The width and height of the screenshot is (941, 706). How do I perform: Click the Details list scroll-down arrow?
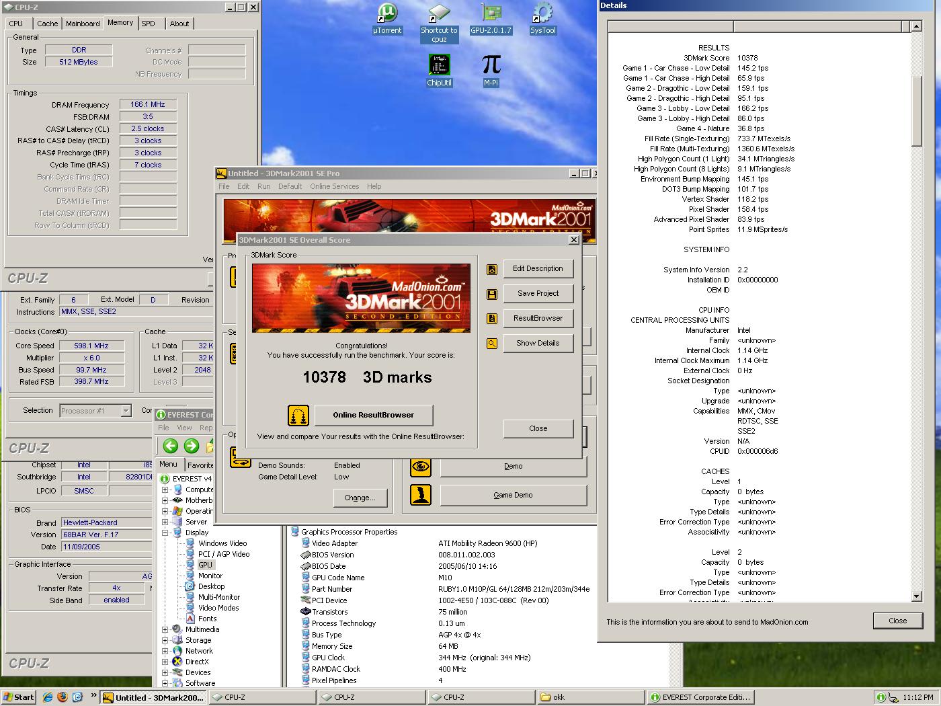(x=916, y=596)
